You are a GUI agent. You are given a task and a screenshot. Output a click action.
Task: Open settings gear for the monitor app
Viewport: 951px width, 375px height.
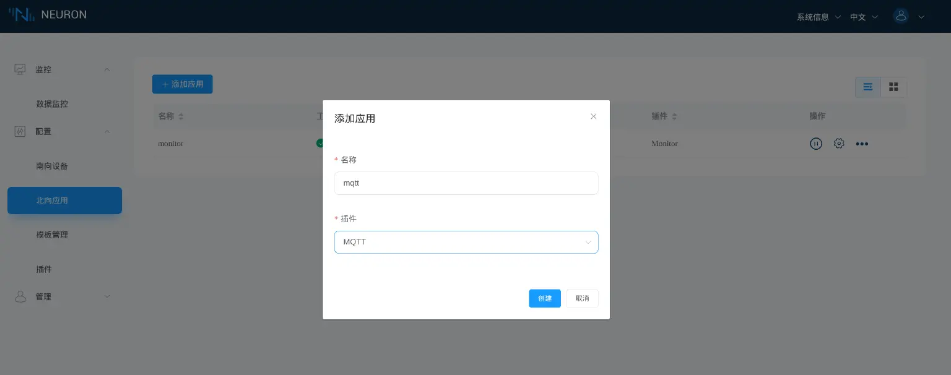tap(839, 143)
